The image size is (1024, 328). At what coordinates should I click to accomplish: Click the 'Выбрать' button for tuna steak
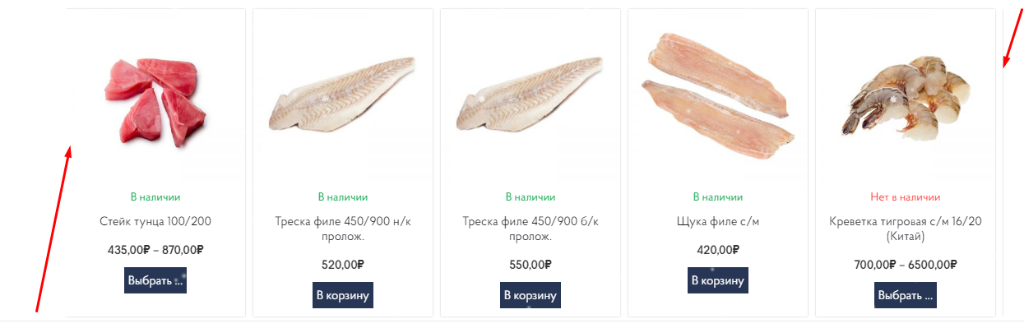point(155,280)
